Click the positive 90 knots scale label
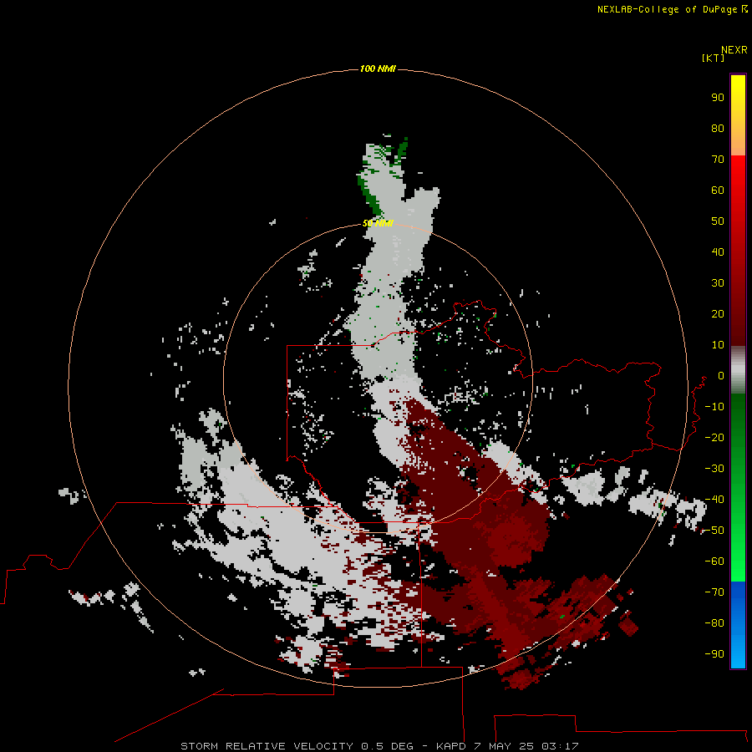The image size is (752, 752). tap(718, 98)
